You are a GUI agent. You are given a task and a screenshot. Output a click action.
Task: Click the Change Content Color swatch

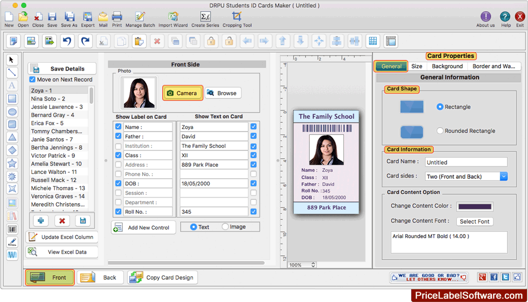click(475, 206)
